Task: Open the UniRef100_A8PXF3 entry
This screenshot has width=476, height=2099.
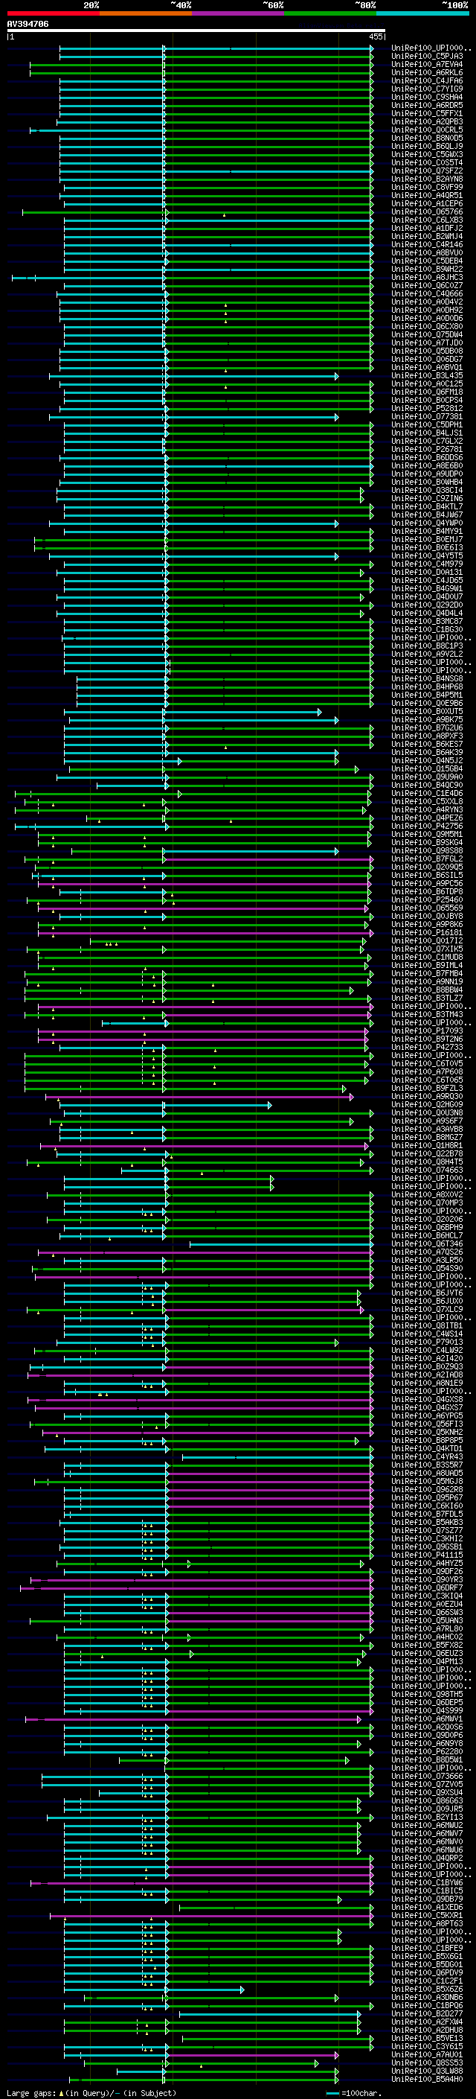Action: 427,736
